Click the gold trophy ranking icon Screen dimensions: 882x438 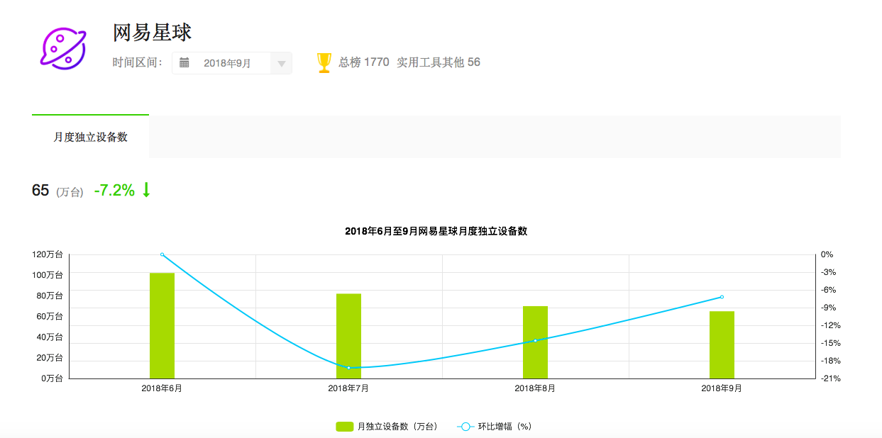[x=324, y=62]
